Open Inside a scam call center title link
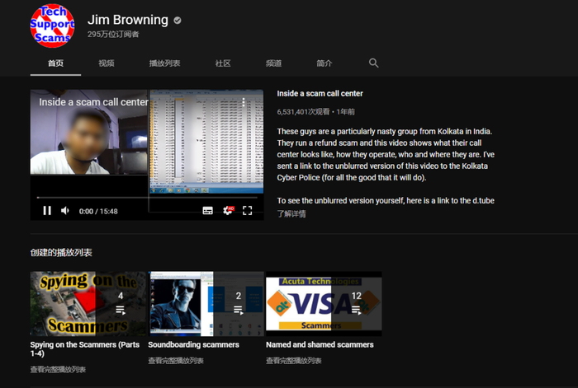 [x=320, y=94]
